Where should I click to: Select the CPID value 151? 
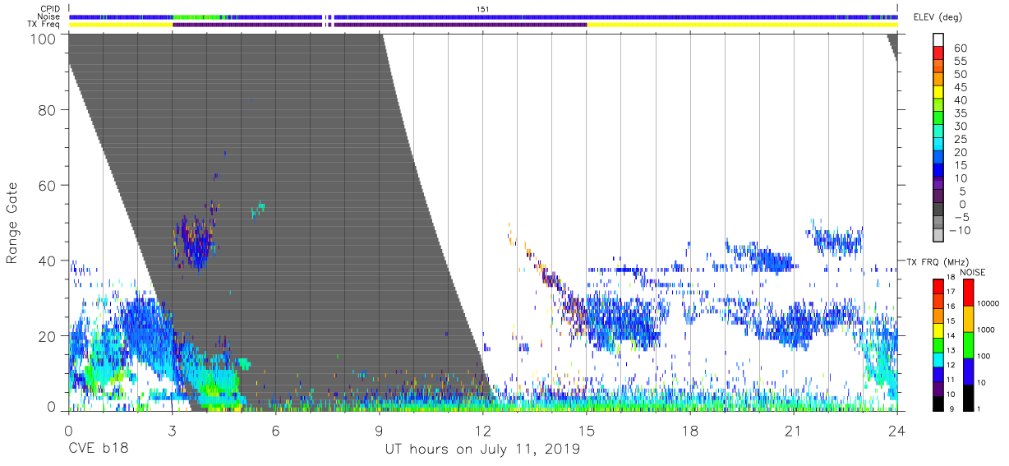click(483, 8)
